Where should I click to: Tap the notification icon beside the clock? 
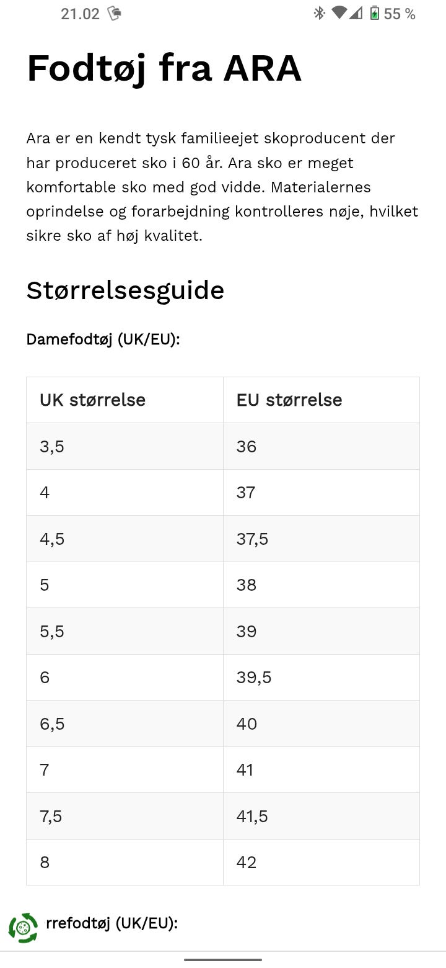[114, 13]
